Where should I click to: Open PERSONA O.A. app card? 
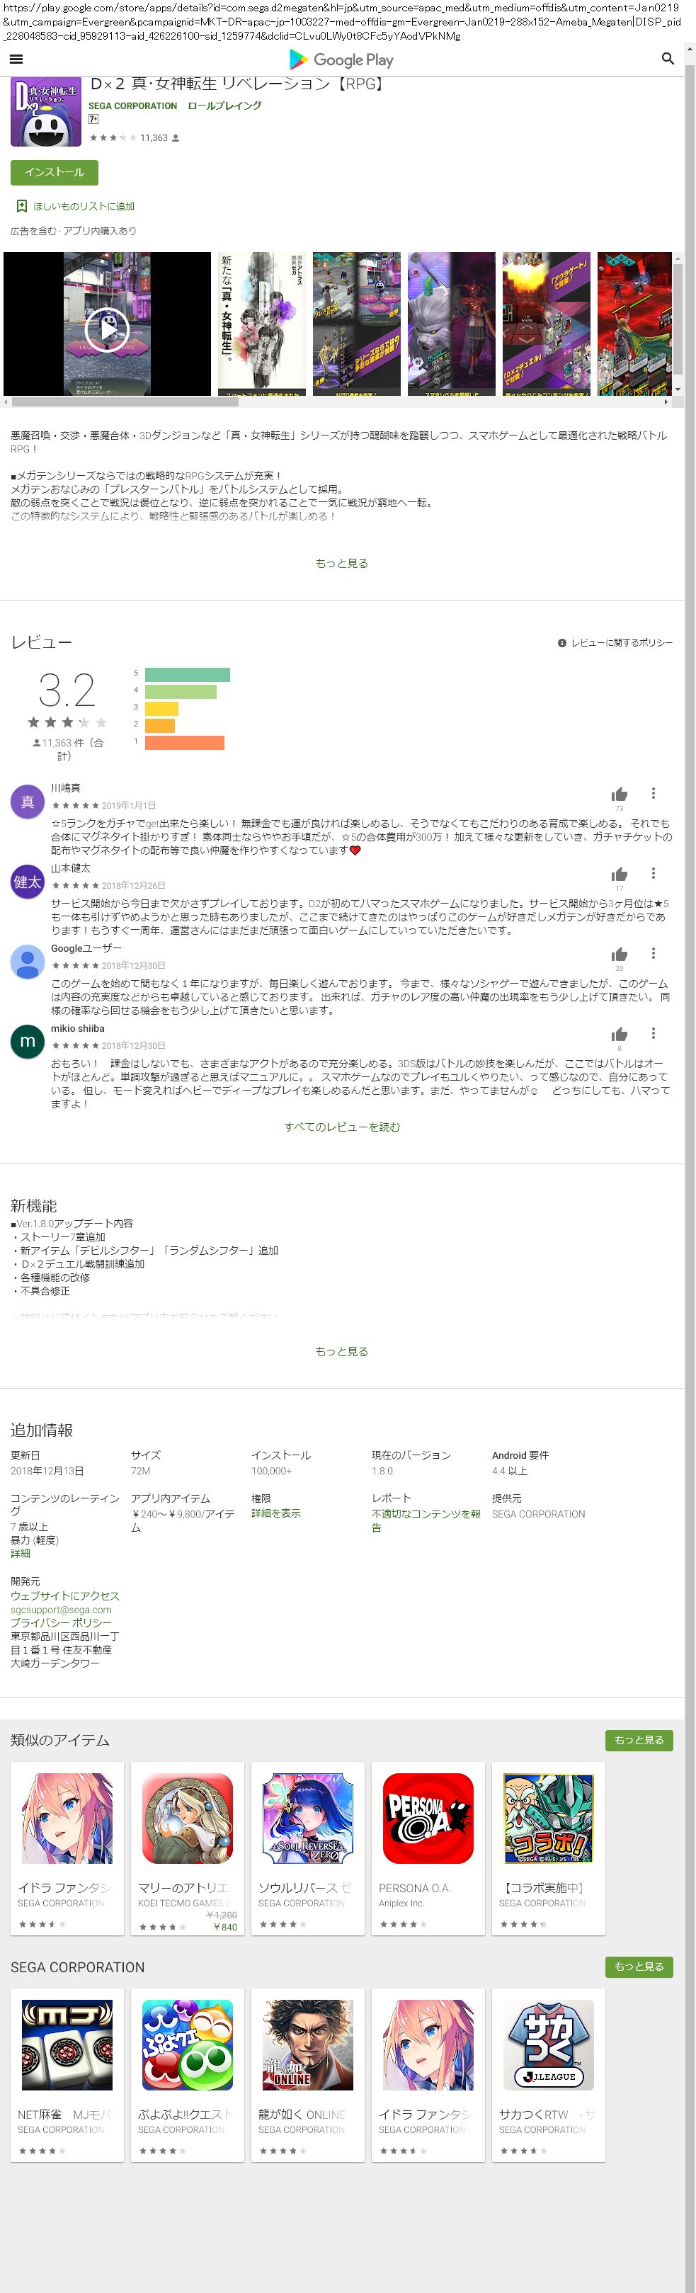tap(428, 1849)
